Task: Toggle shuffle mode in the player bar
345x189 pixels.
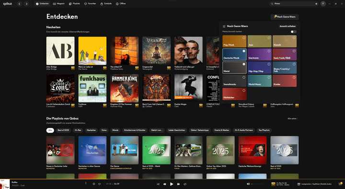Action: 158,184
